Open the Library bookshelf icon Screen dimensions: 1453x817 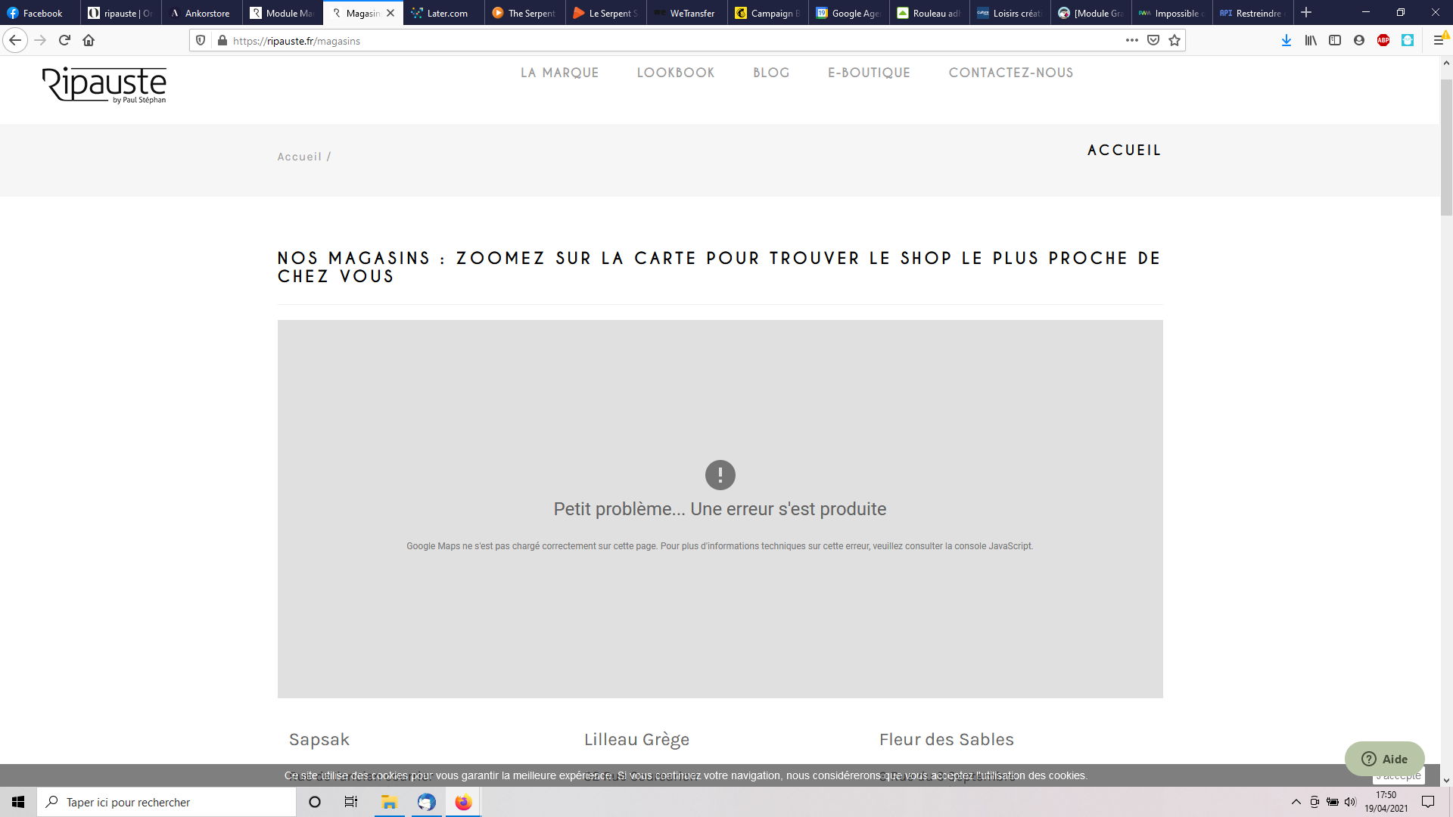coord(1311,41)
